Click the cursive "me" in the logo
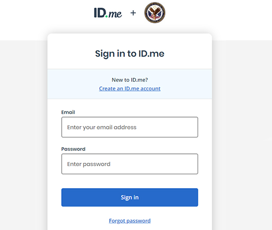The height and width of the screenshot is (230, 272). 115,14
